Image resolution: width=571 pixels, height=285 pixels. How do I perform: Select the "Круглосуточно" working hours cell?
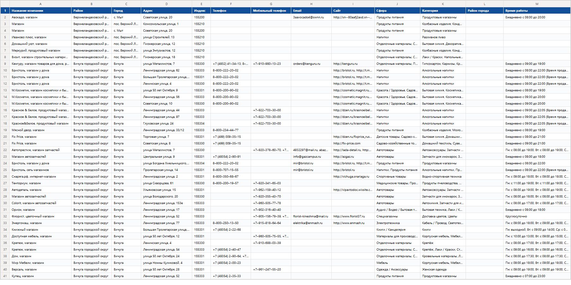pyautogui.click(x=537, y=216)
